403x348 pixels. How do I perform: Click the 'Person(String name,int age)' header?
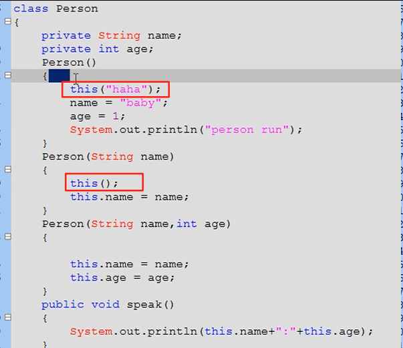136,224
